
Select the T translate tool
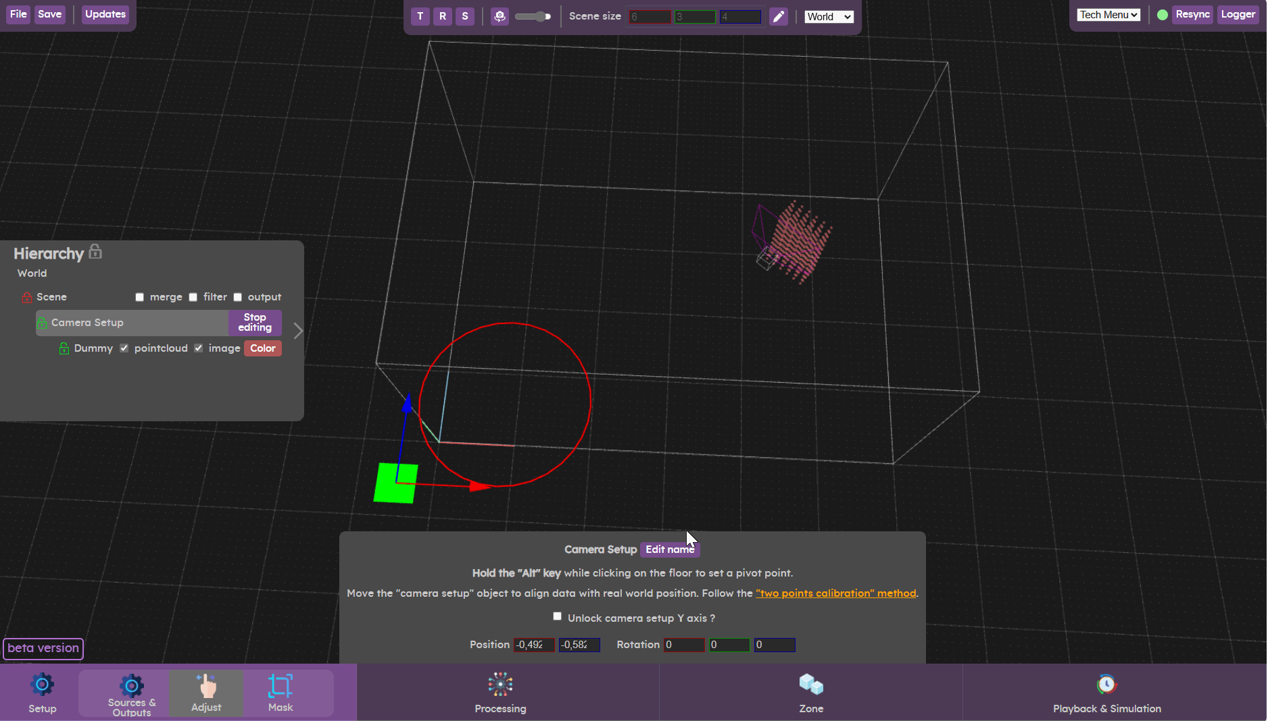coord(420,16)
